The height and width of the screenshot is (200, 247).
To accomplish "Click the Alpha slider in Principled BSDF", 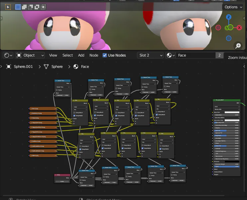I will coord(227,167).
